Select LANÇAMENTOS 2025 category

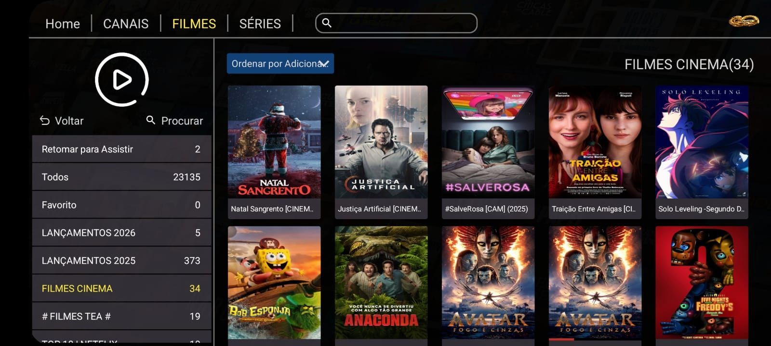pos(122,260)
